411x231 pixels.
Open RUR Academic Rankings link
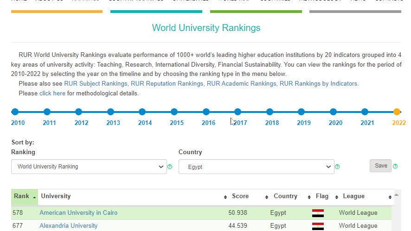coord(242,84)
